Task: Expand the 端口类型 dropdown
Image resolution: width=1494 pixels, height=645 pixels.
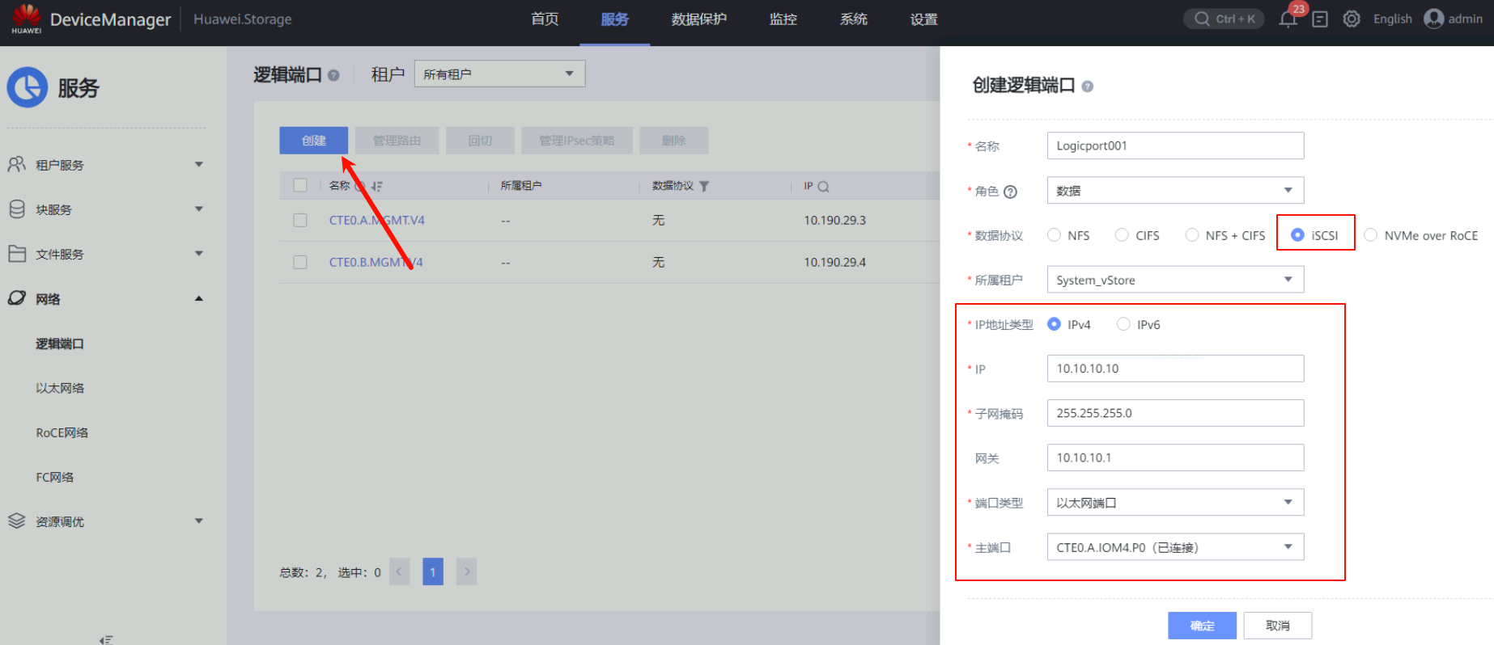Action: (1174, 503)
